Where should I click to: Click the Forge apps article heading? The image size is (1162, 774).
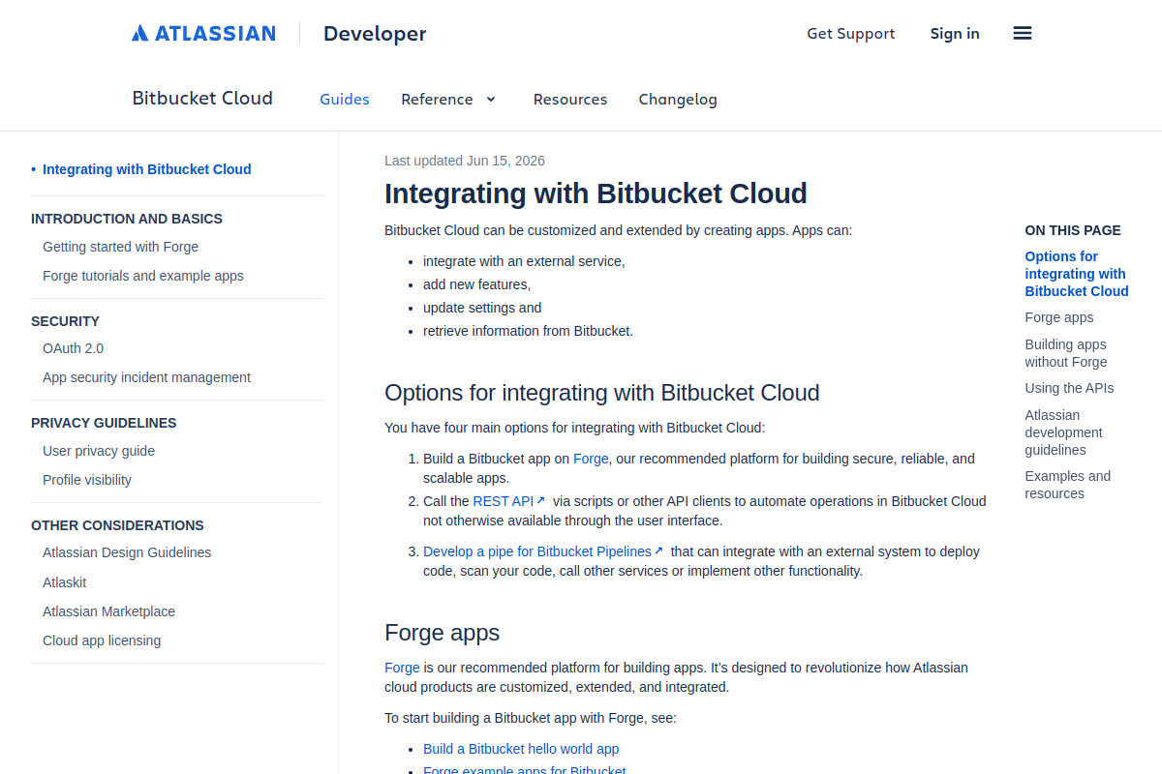tap(443, 633)
